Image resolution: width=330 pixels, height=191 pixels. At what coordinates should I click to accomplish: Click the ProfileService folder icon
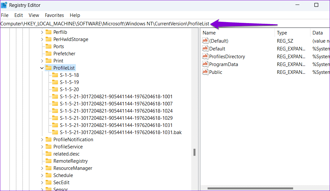point(49,146)
